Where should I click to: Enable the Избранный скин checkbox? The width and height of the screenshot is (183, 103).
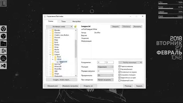119,80
